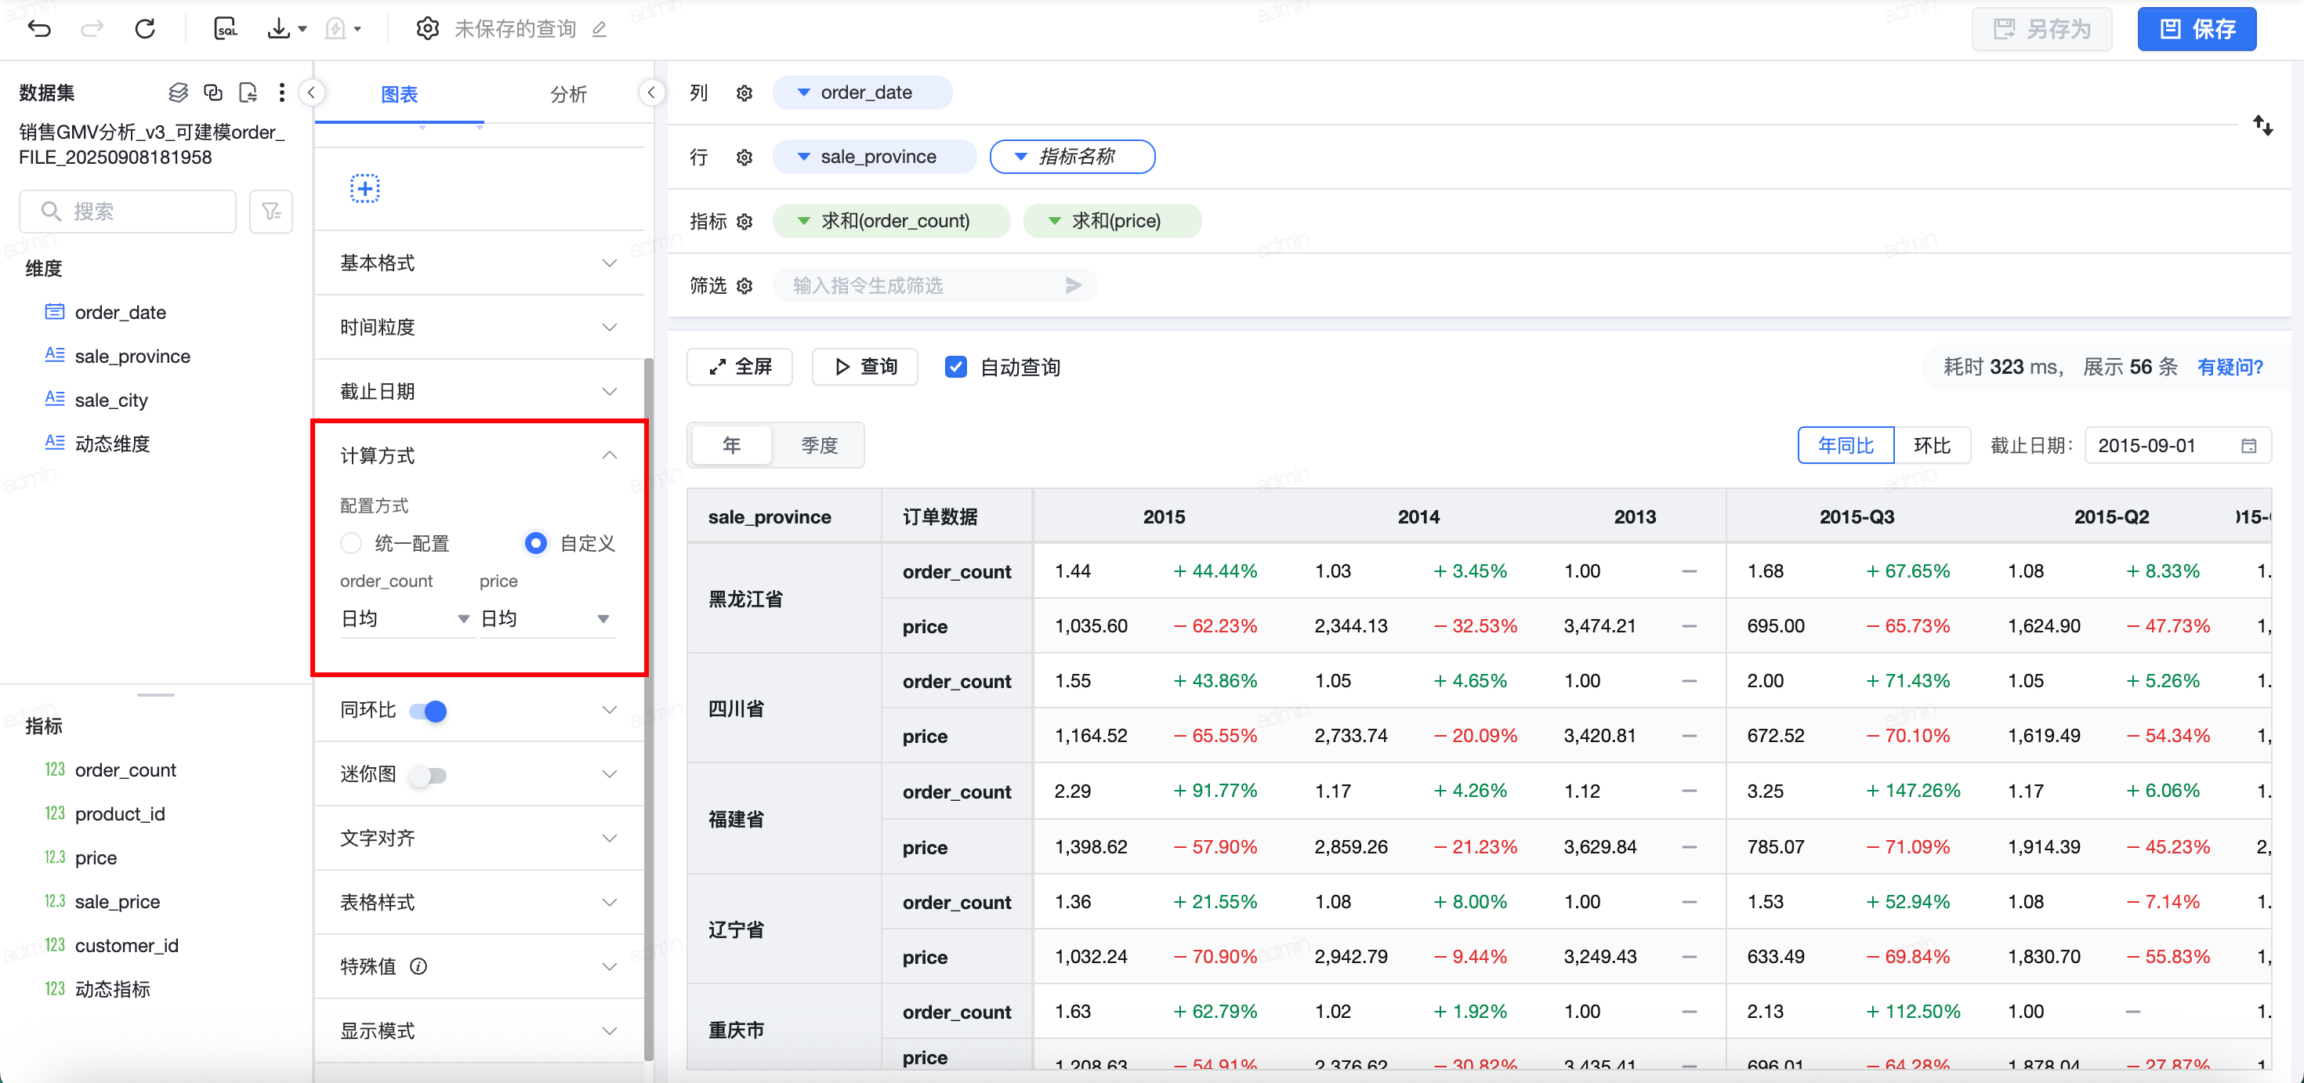Image resolution: width=2304 pixels, height=1083 pixels.
Task: Select the 统一配置 radio option
Action: pos(352,543)
